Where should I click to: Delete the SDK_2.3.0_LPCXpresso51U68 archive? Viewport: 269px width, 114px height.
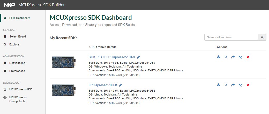click(248, 57)
